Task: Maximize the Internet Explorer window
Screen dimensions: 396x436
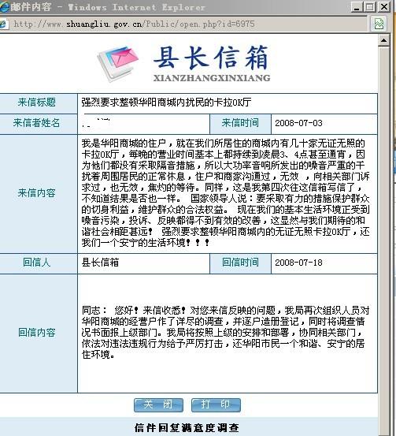Action: [370, 6]
